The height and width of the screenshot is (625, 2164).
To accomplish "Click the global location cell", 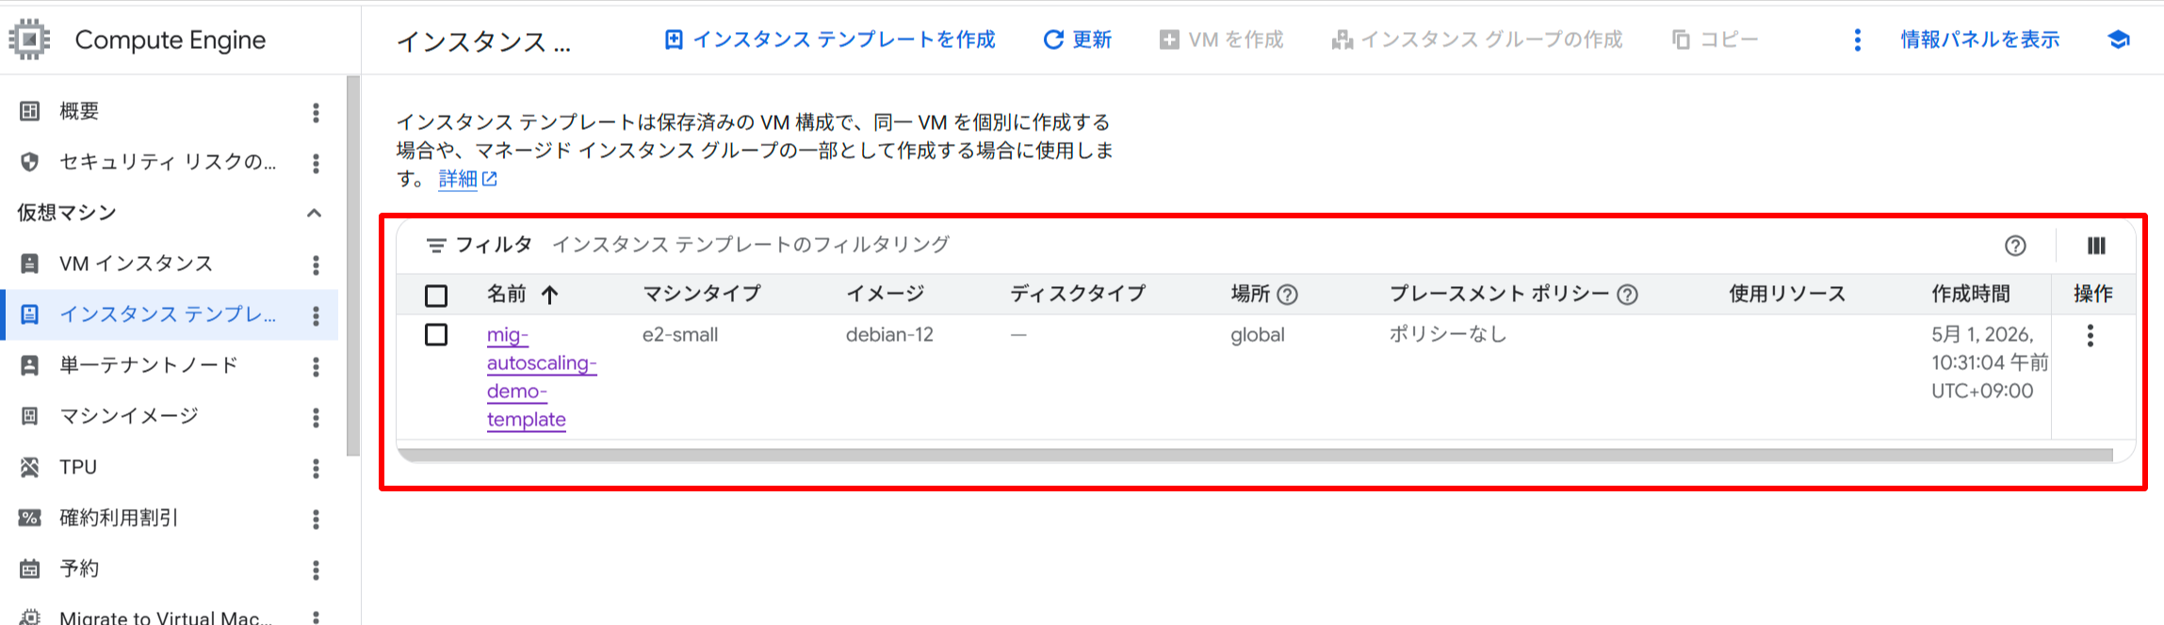I will pyautogui.click(x=1258, y=335).
